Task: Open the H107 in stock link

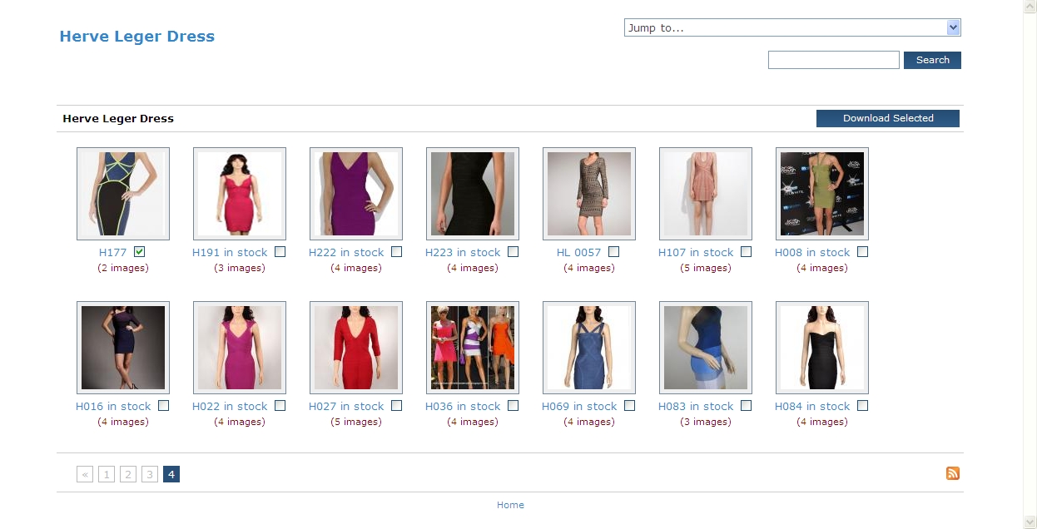Action: coord(696,252)
